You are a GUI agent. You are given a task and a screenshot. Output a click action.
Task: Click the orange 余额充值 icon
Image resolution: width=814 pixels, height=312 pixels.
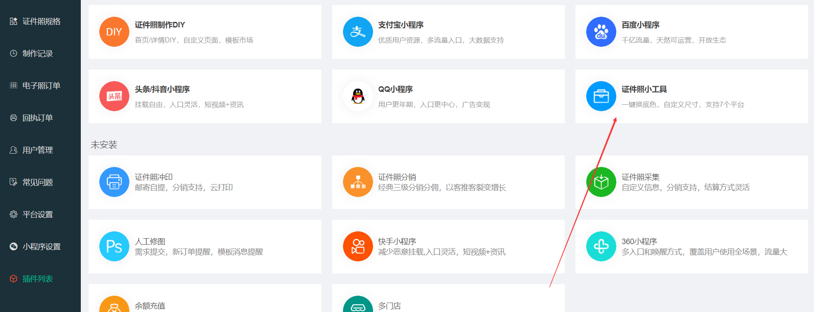pyautogui.click(x=114, y=304)
